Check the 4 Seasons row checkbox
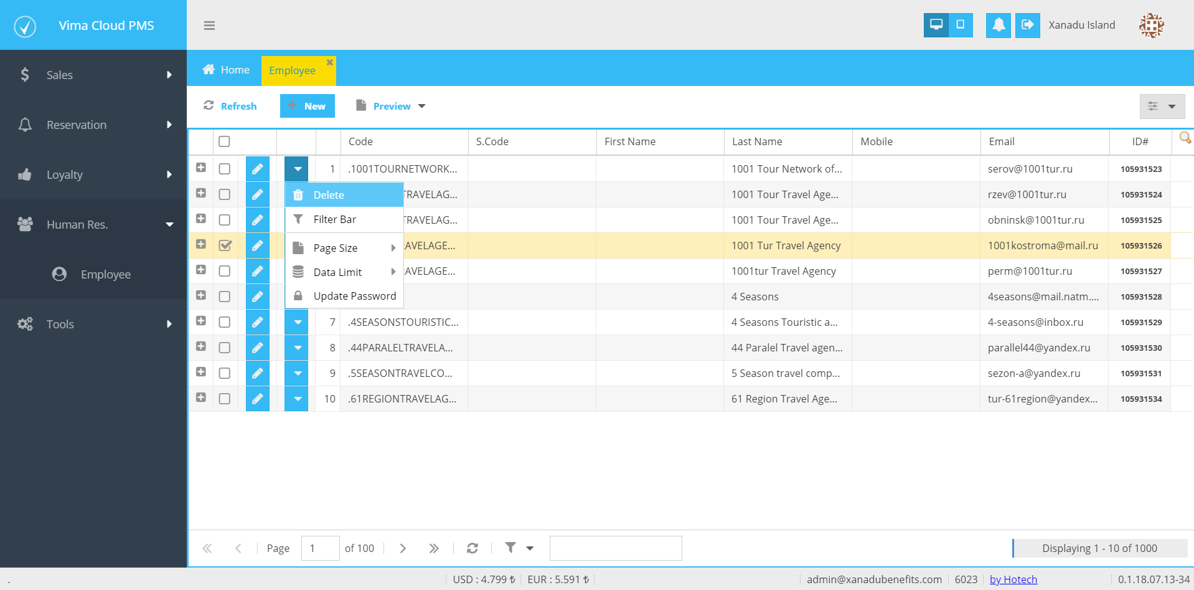Screen dimensions: 1194x590 coord(225,297)
